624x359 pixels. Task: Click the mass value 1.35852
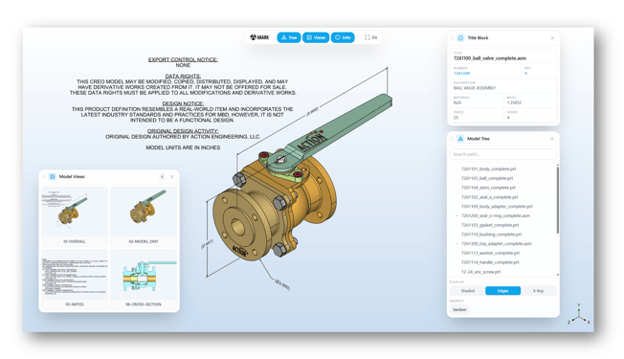[x=514, y=102]
